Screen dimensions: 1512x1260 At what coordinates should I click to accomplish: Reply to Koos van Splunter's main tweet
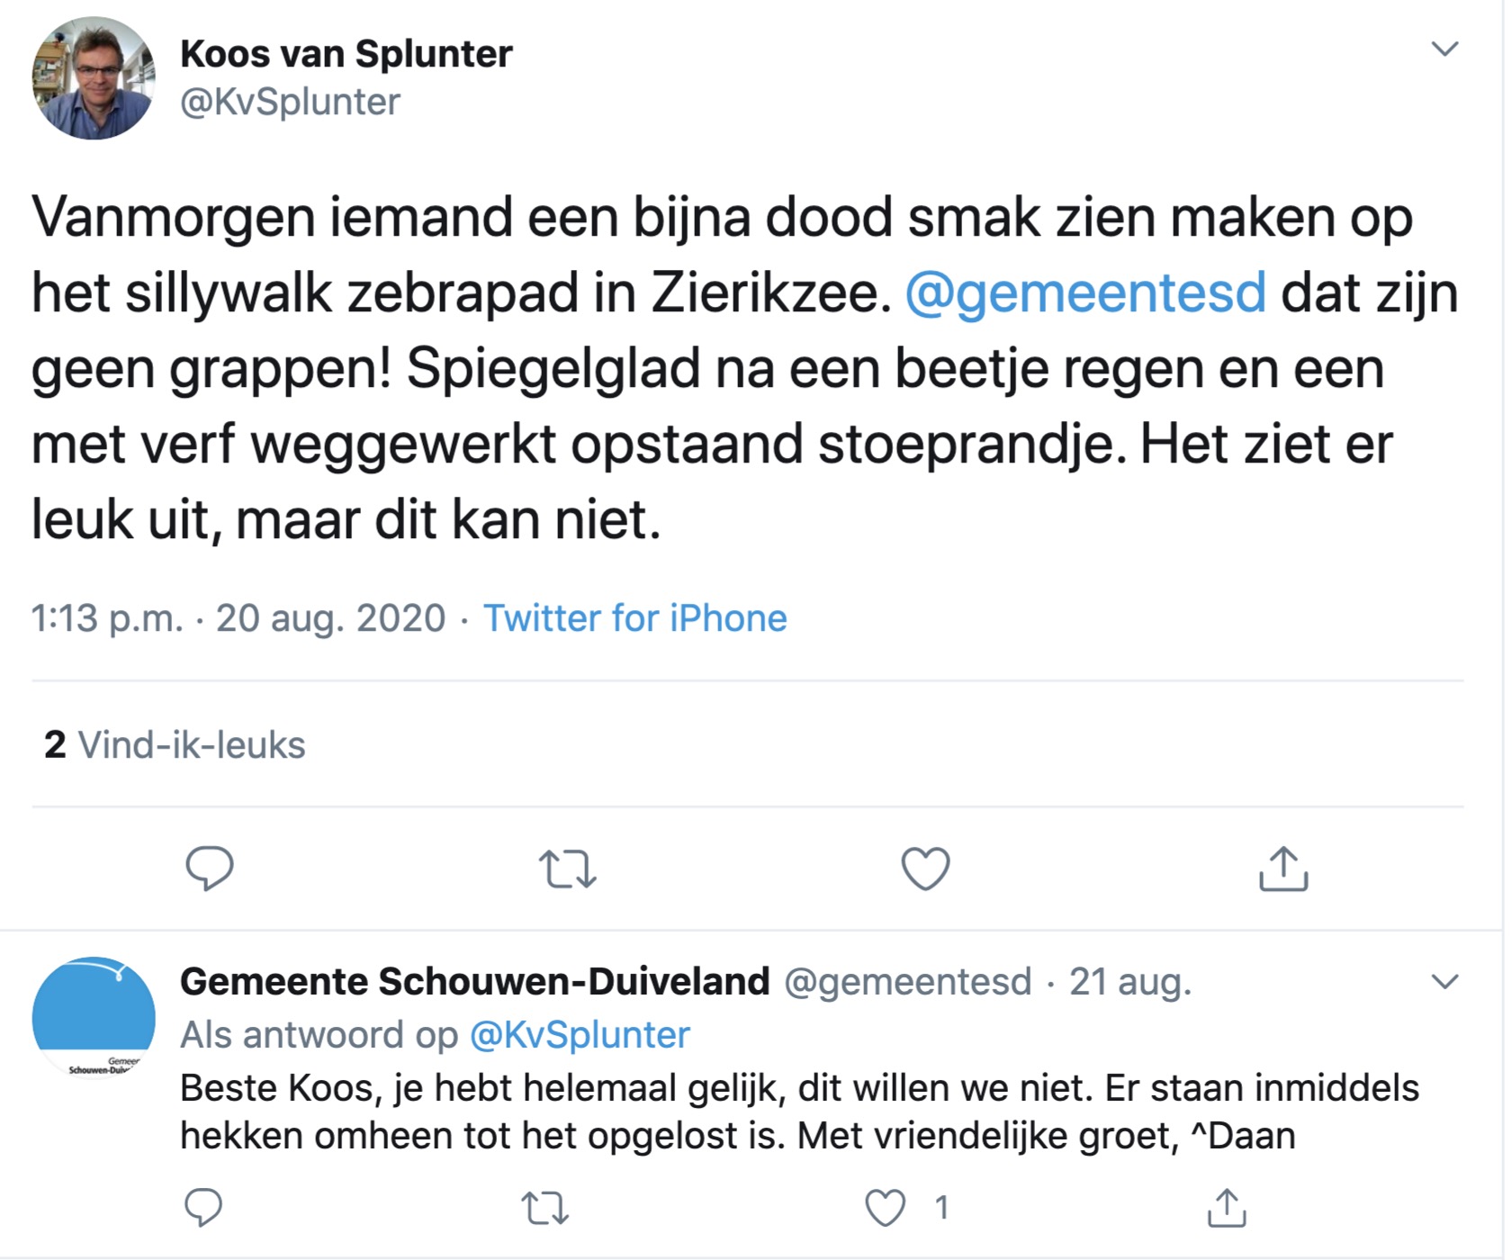(209, 868)
